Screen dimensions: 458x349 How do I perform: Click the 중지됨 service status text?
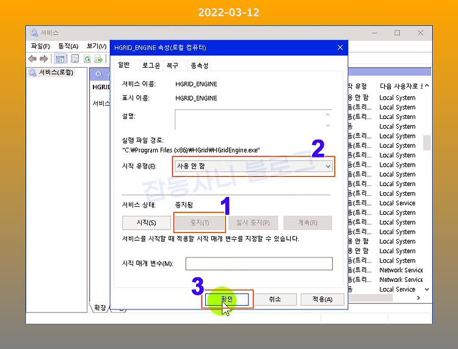184,205
